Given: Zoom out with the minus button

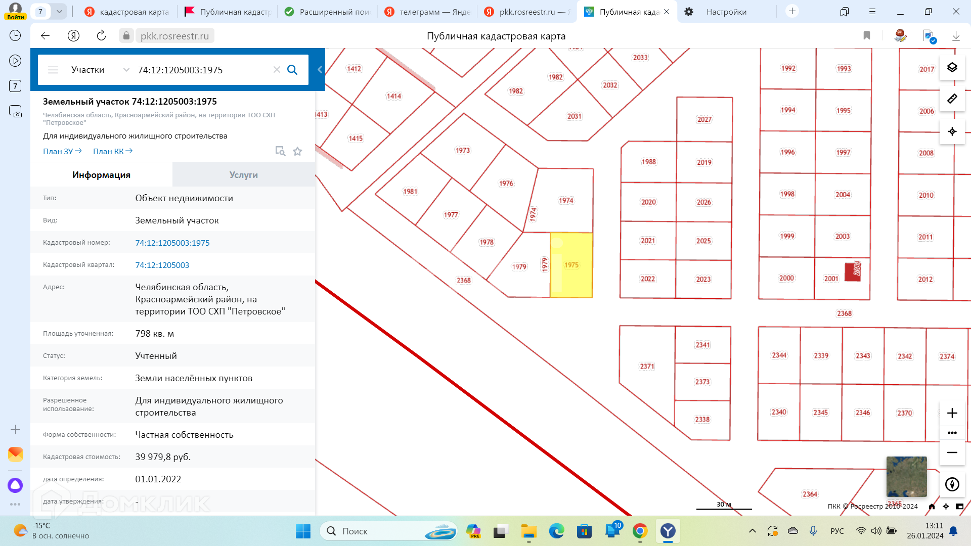Looking at the screenshot, I should 952,452.
